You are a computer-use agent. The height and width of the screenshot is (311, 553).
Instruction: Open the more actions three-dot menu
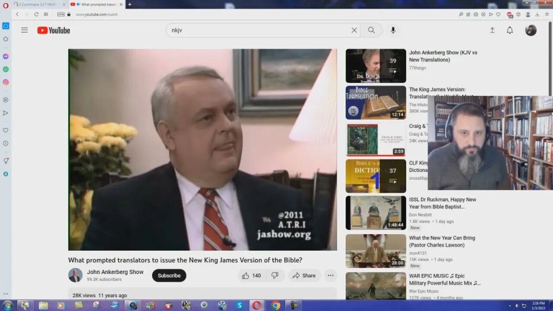331,276
